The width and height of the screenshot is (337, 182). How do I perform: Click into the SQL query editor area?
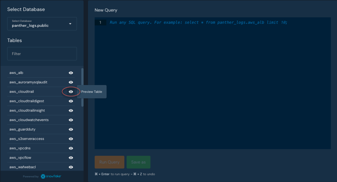pos(212,81)
